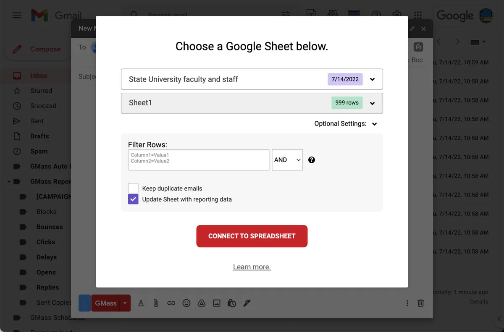This screenshot has height=332, width=504.
Task: Click the Compose button
Action: [38, 49]
